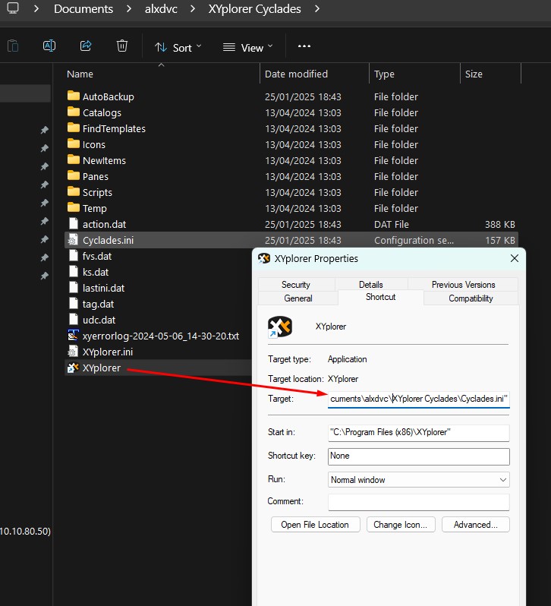
Task: Click the Rename icon in toolbar
Action: 49,46
